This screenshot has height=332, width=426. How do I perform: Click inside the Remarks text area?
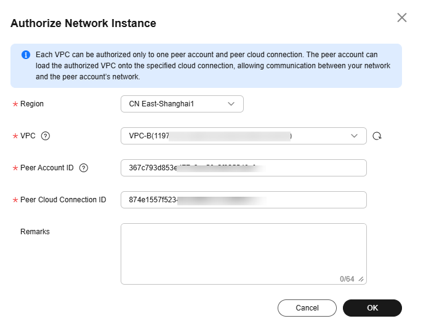pos(244,254)
